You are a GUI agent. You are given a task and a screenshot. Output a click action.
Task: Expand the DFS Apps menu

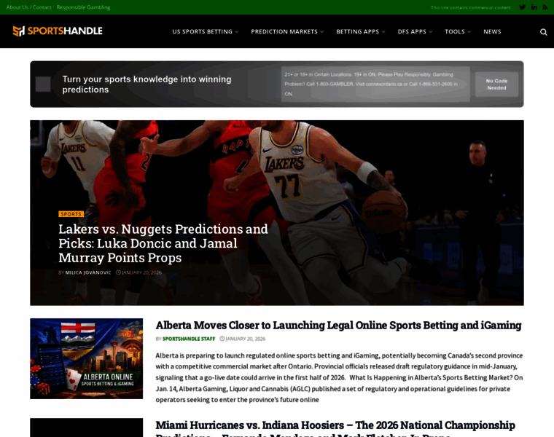click(x=415, y=31)
